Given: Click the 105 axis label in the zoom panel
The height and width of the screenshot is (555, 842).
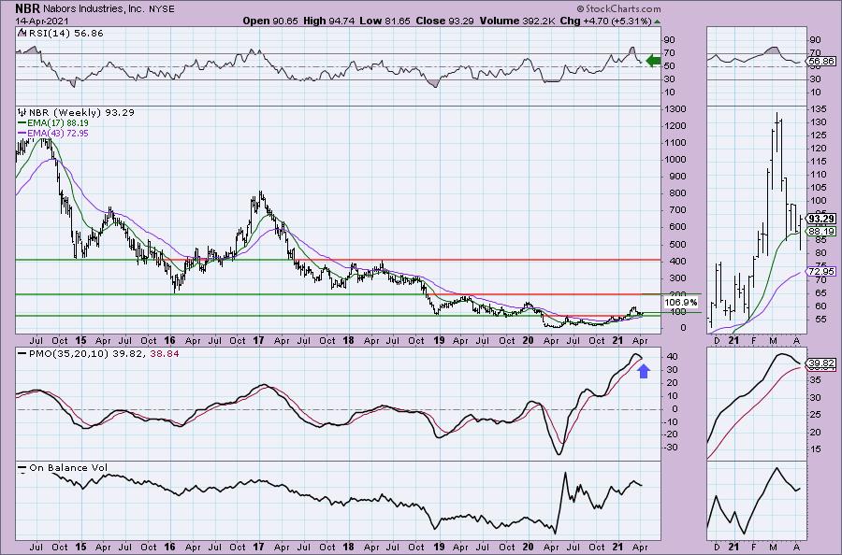Looking at the screenshot, I should click(818, 188).
